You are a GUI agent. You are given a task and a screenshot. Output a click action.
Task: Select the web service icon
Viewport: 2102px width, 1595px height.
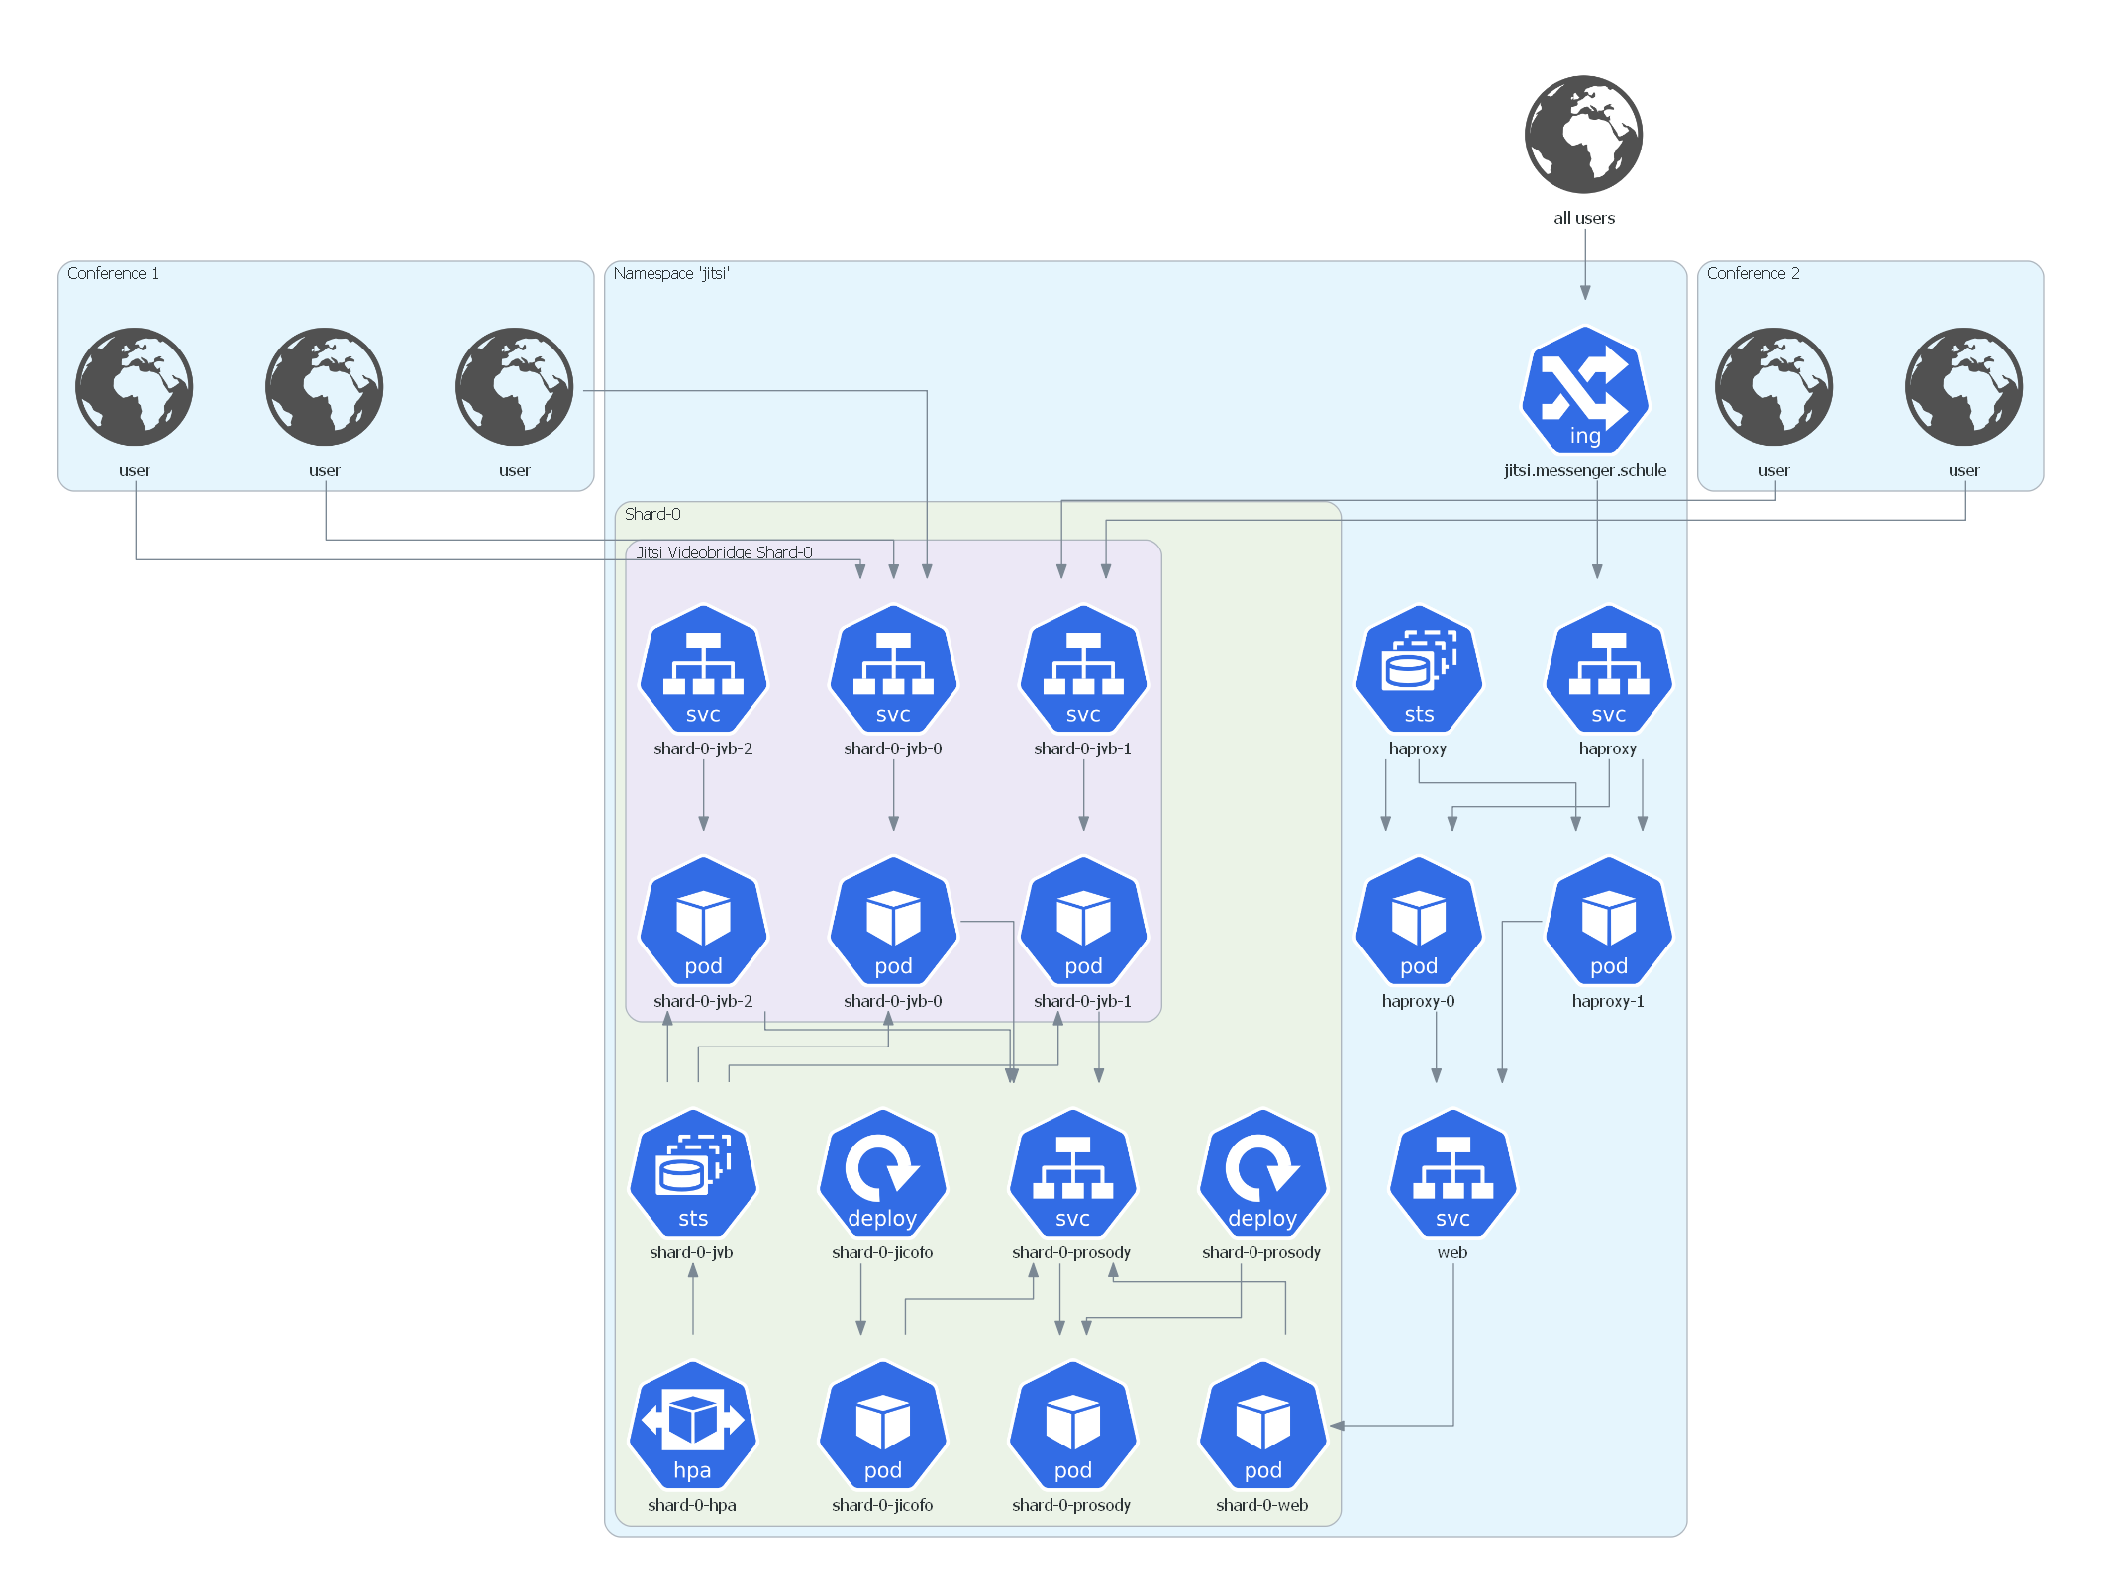pyautogui.click(x=1451, y=1173)
